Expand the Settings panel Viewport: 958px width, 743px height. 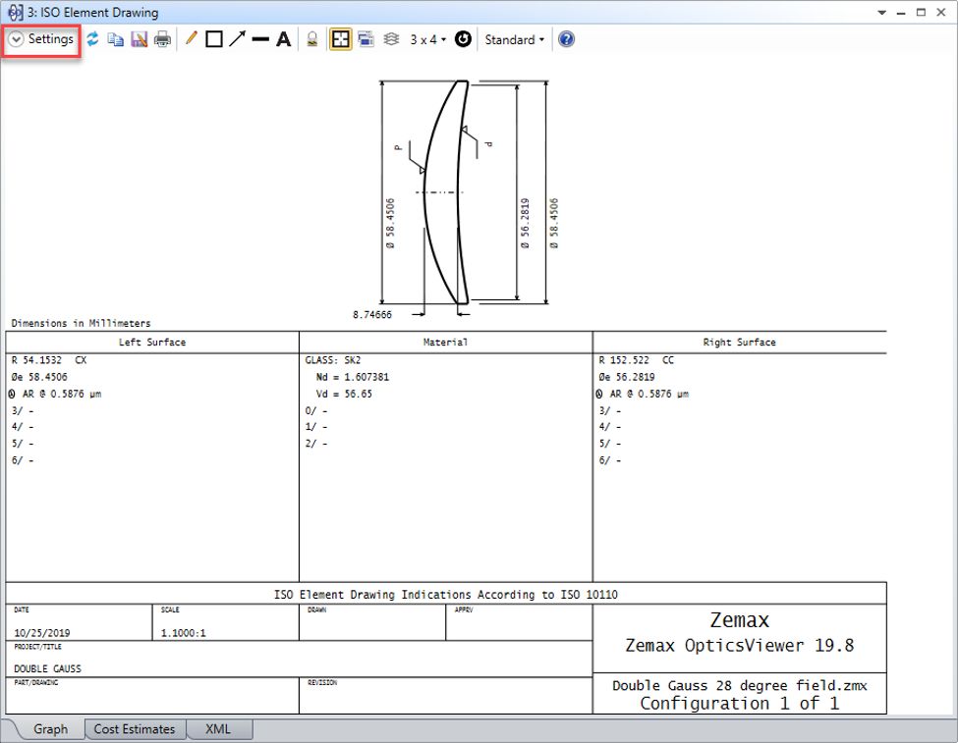click(41, 40)
